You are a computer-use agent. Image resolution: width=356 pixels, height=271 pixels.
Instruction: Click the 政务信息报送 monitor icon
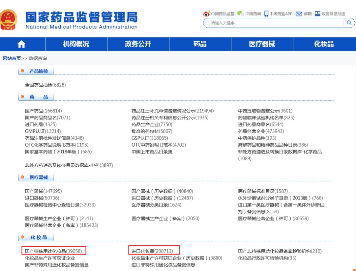[317, 14]
